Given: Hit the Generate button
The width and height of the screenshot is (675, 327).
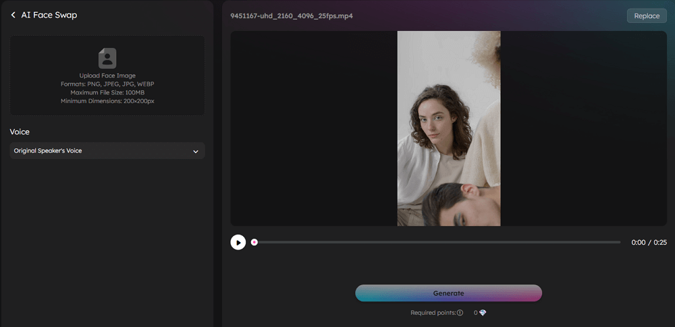Looking at the screenshot, I should pos(448,293).
